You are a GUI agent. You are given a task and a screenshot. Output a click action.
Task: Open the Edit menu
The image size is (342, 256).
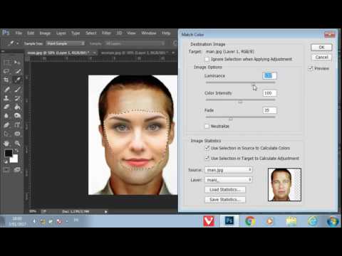31,33
